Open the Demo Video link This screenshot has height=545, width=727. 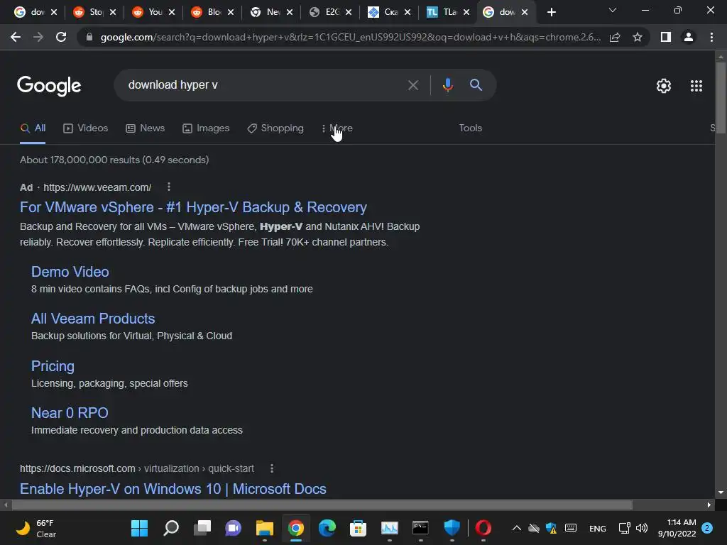(x=70, y=272)
